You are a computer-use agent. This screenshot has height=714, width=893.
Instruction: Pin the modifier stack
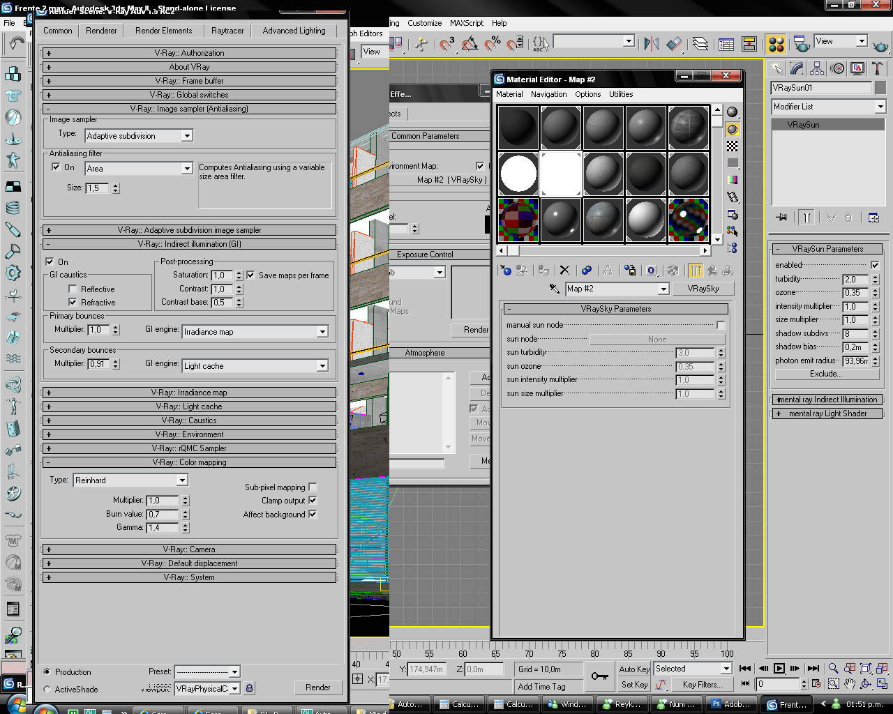point(781,217)
